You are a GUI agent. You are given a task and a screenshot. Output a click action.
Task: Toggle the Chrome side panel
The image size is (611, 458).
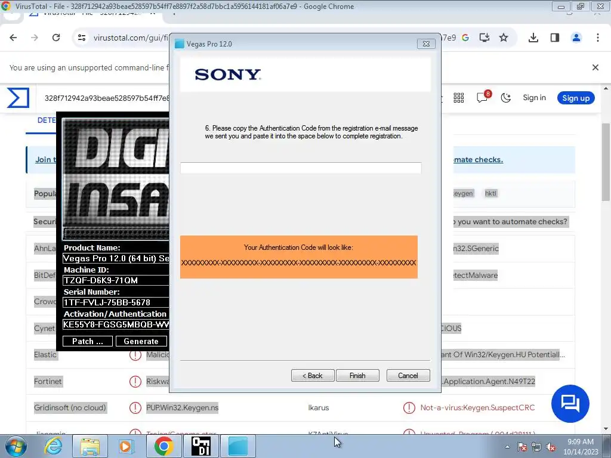pyautogui.click(x=554, y=38)
